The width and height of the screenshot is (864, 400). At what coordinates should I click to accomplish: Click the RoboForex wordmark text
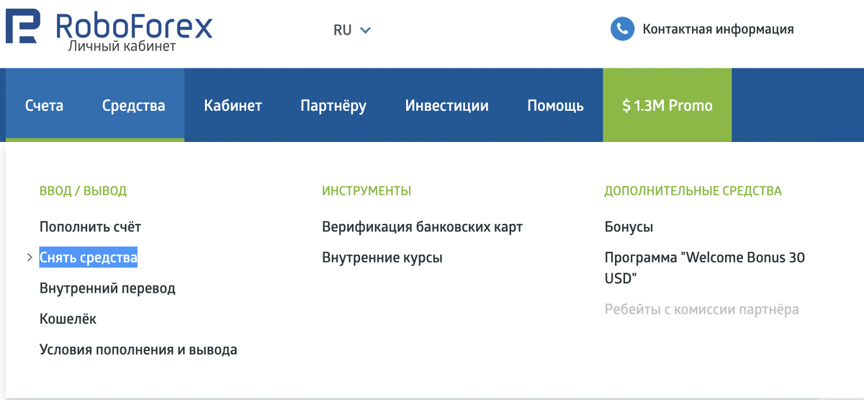(x=134, y=26)
